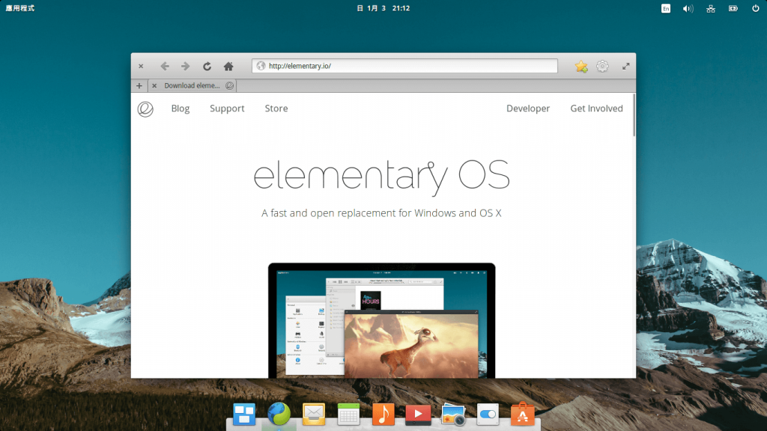This screenshot has width=767, height=431.
Task: Launch System Settings from the dock
Action: point(487,415)
